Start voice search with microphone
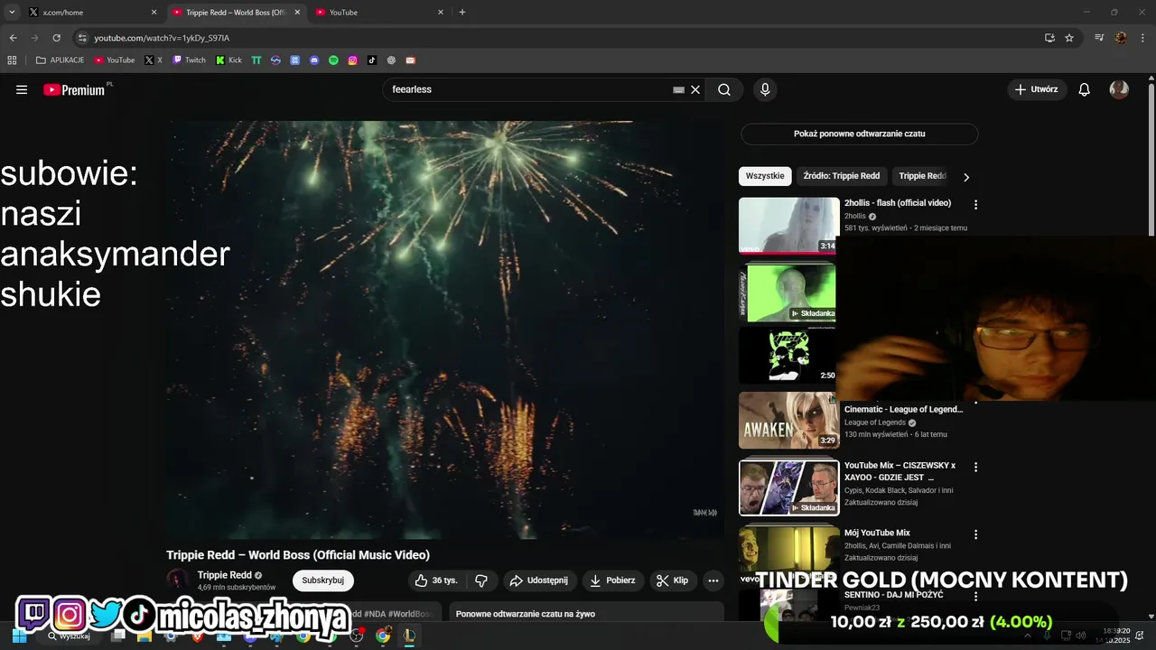Viewport: 1156px width, 650px height. (765, 89)
